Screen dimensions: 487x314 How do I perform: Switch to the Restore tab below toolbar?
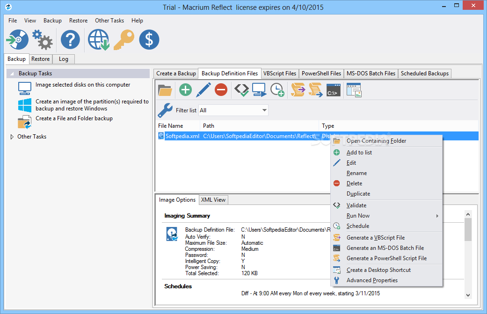click(40, 59)
